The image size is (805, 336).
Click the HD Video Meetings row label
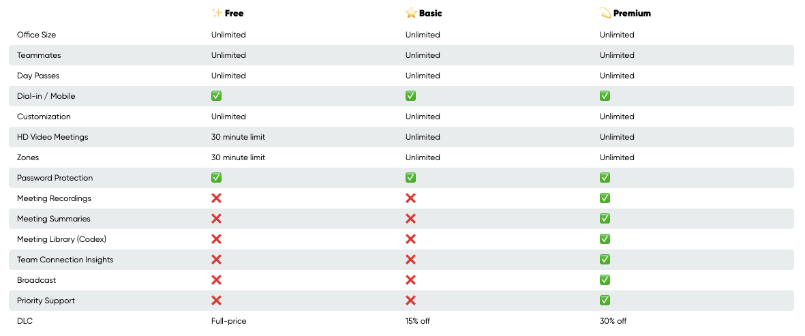(52, 137)
